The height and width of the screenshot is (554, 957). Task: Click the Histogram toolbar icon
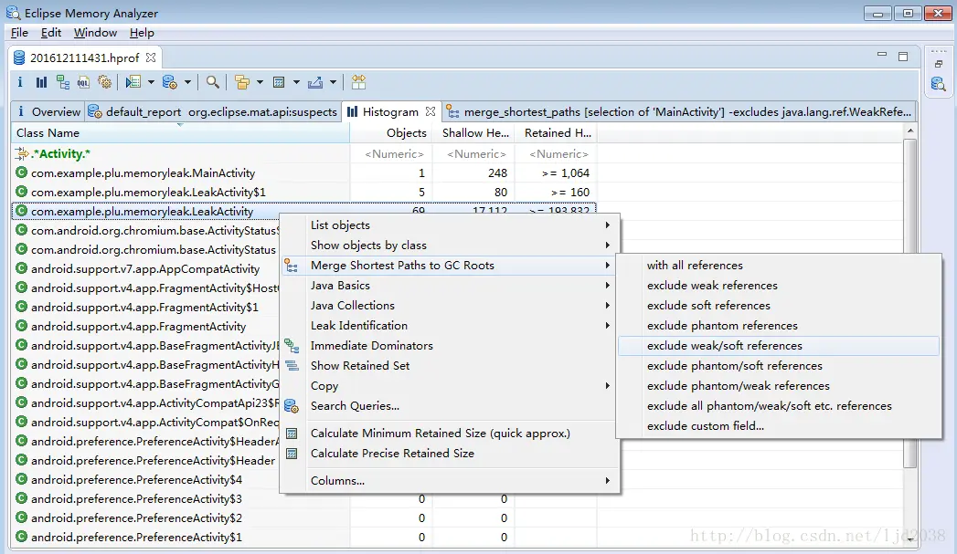pyautogui.click(x=41, y=82)
